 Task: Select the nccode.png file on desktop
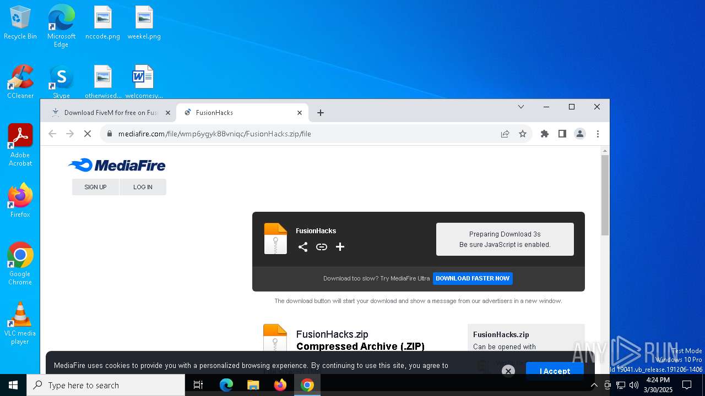coord(102,23)
